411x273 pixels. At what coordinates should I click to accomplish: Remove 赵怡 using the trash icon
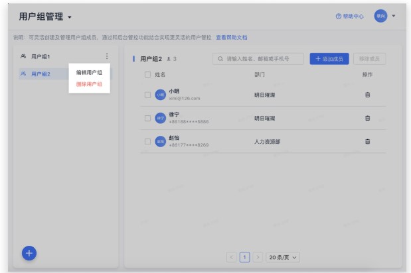coord(367,141)
